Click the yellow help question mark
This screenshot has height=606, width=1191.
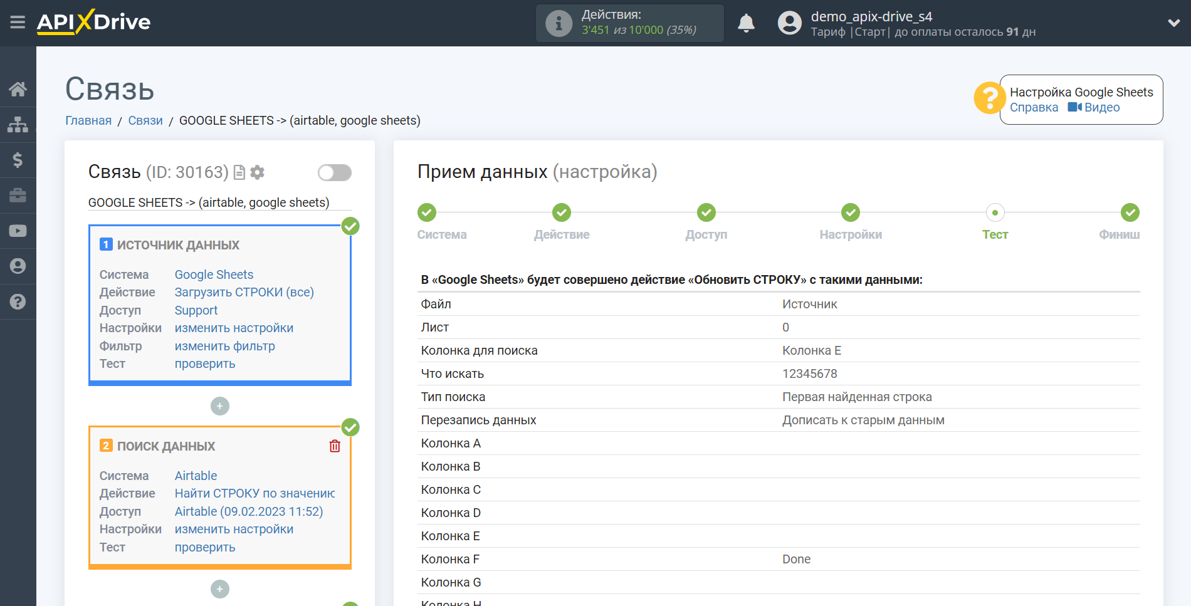coord(989,98)
